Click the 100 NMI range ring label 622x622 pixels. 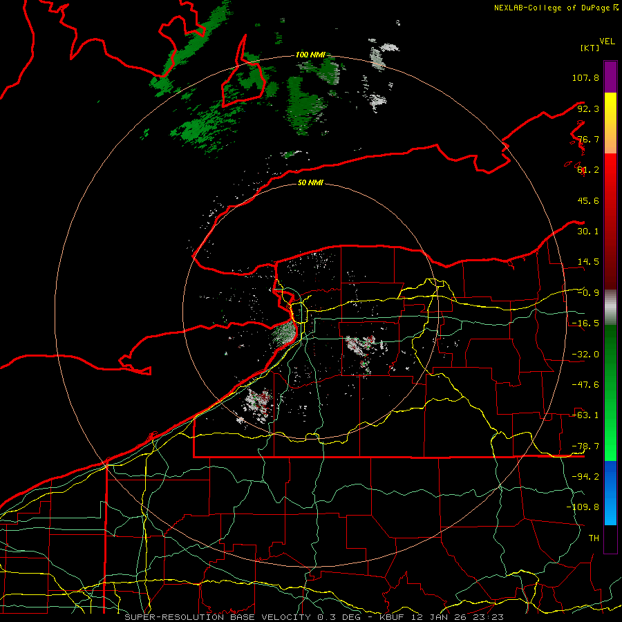pyautogui.click(x=310, y=55)
